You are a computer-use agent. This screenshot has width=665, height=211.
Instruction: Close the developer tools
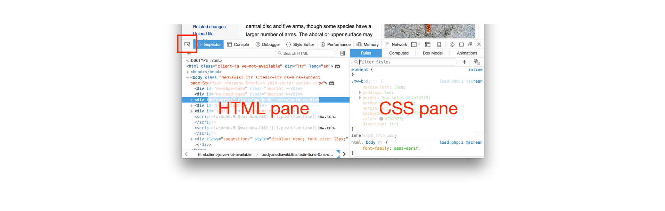[479, 44]
